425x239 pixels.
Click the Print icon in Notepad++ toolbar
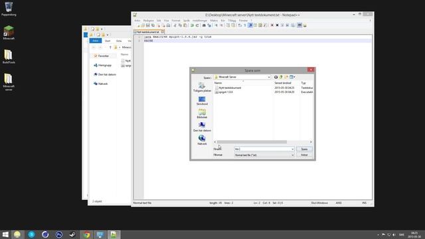tap(168, 25)
